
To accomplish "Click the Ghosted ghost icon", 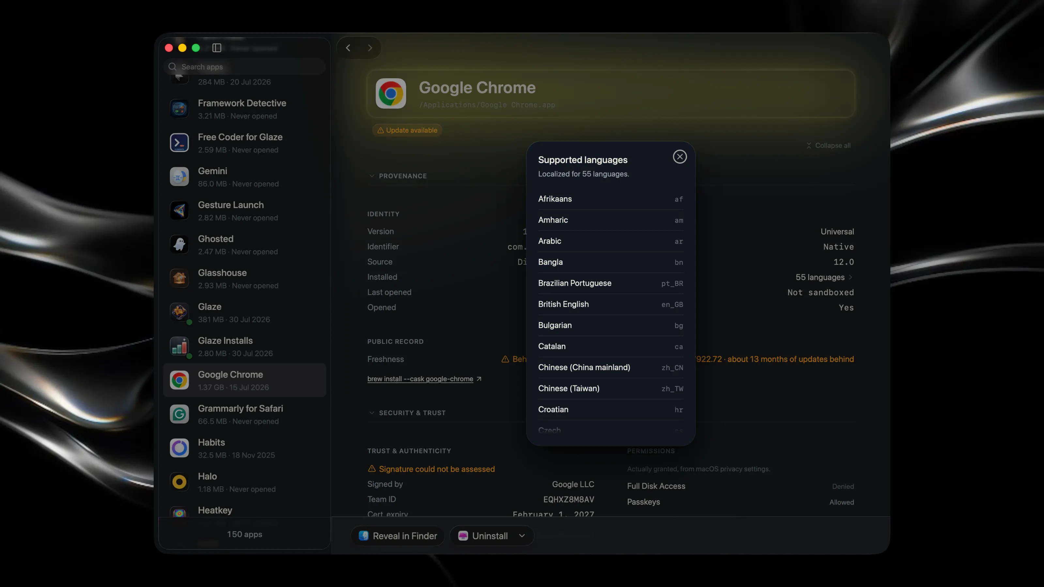I will 179,244.
